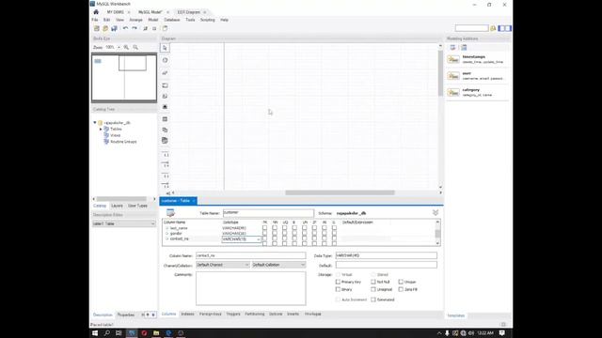Open the File menu

click(95, 20)
